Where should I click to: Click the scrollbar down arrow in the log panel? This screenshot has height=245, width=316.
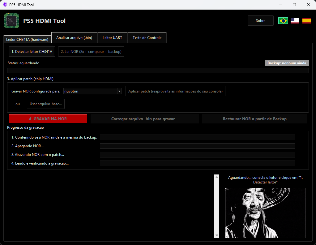[x=217, y=235]
